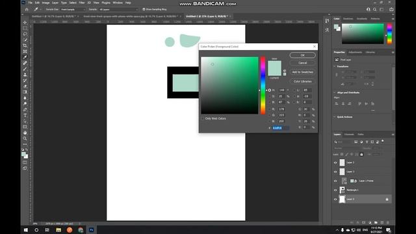Toggle the layer filter on/off switch
The width and height of the screenshot is (416, 234).
[x=383, y=141]
